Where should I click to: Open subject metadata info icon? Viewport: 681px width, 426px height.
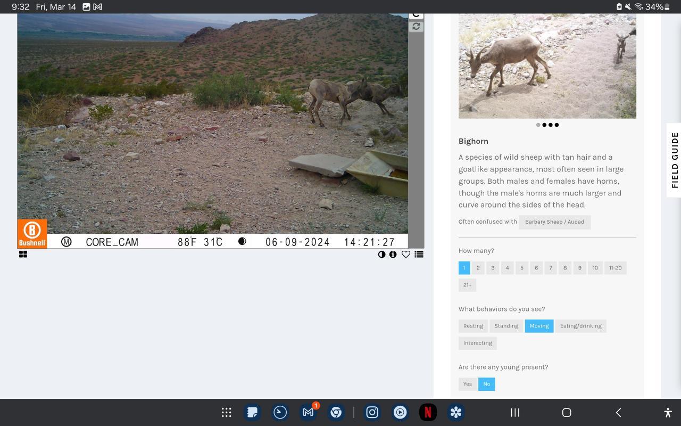click(x=393, y=255)
